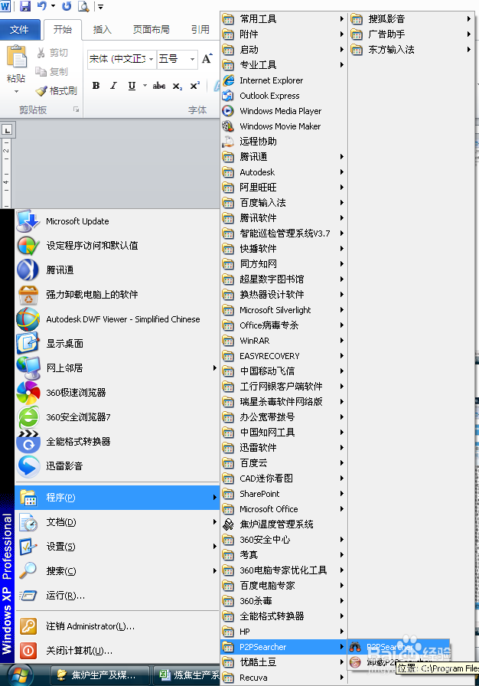Screen dimensions: 479x686
Task: Switch to the 引用 ribbon tab
Action: click(x=200, y=29)
